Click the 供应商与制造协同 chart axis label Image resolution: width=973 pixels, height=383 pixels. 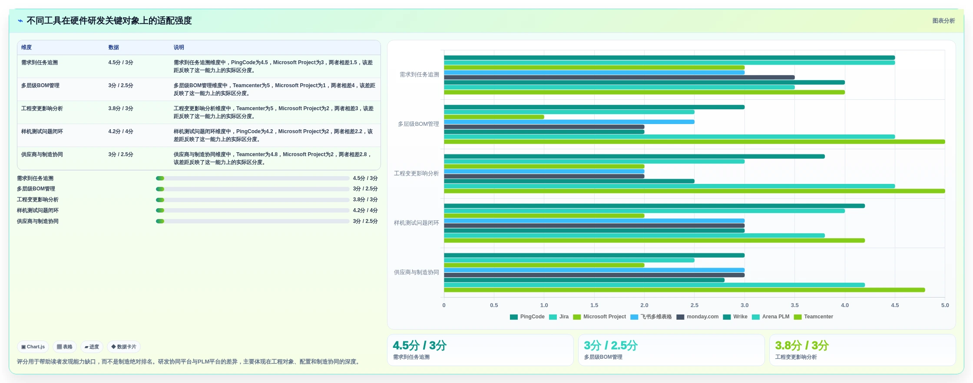(417, 272)
